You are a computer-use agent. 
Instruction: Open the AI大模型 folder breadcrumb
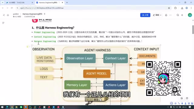point(17,17)
